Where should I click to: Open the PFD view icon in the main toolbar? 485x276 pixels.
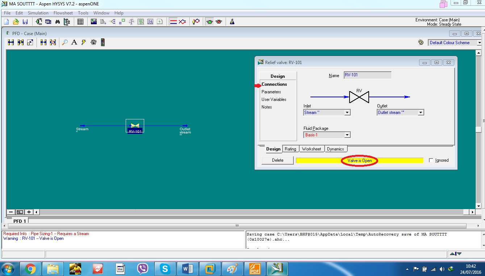(39, 22)
